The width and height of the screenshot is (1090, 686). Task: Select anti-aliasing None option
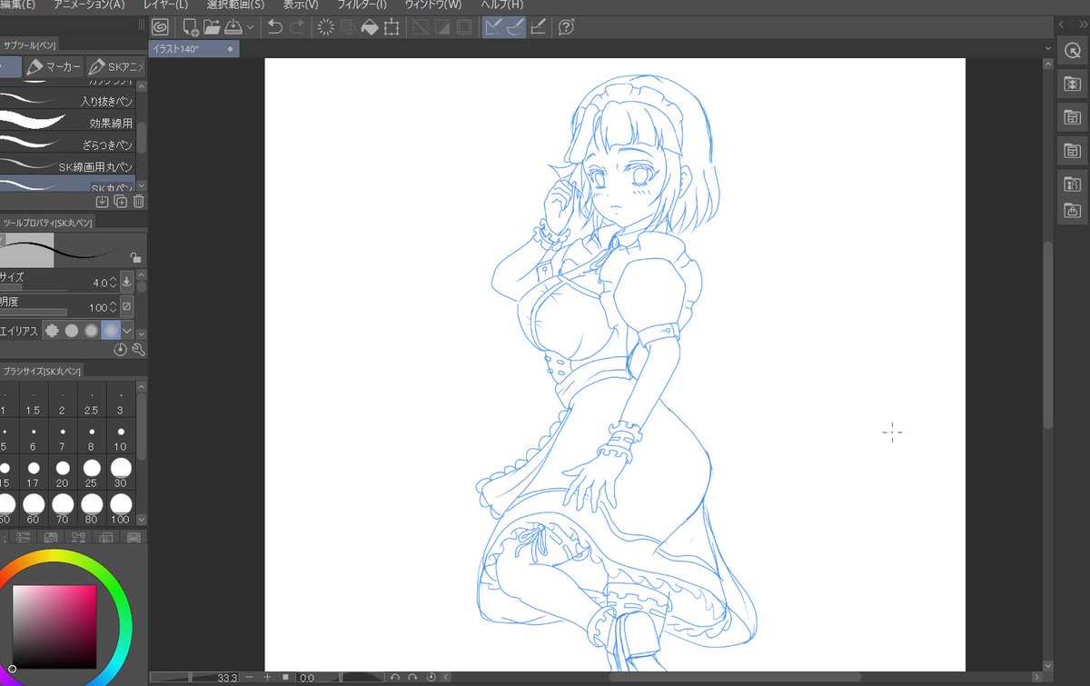point(53,331)
